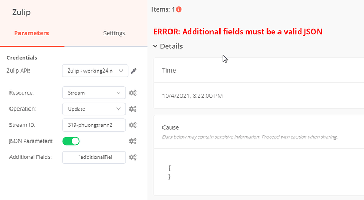Image resolution: width=364 pixels, height=200 pixels.
Task: Click the Zulip node title
Action: coord(21,12)
